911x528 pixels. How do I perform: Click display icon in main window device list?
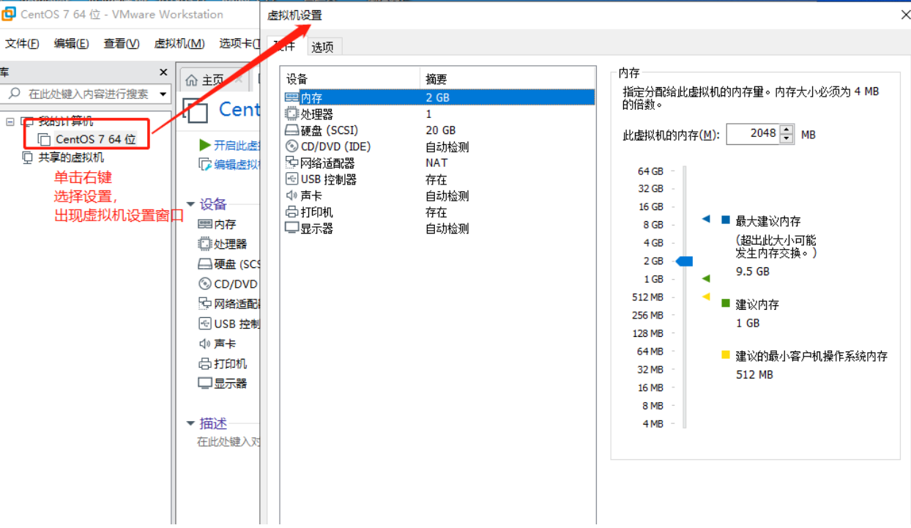[x=205, y=383]
